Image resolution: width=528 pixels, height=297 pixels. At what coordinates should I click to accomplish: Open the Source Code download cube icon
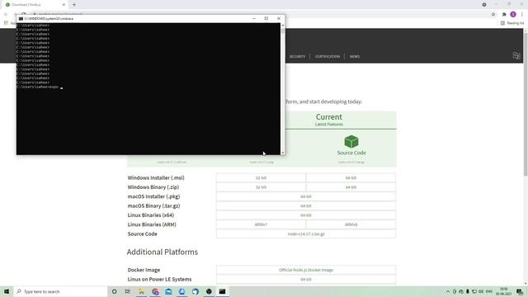coord(351,141)
